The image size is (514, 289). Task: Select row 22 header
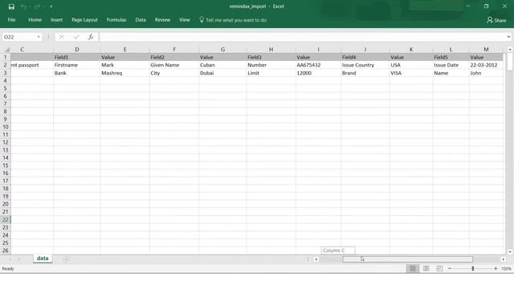tap(6, 219)
